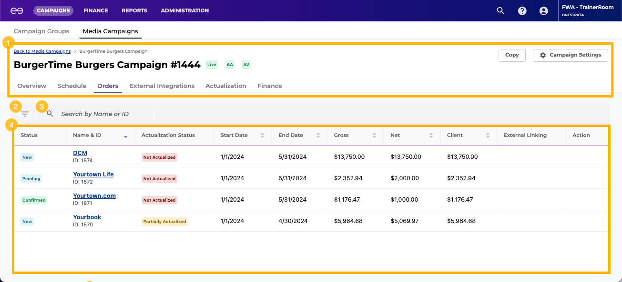The image size is (622, 282).
Task: Sort orders by Client amount arrows
Action: click(x=488, y=136)
